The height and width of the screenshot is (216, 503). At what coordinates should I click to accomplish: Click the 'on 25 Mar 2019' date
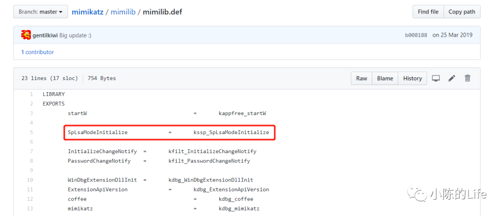point(452,35)
